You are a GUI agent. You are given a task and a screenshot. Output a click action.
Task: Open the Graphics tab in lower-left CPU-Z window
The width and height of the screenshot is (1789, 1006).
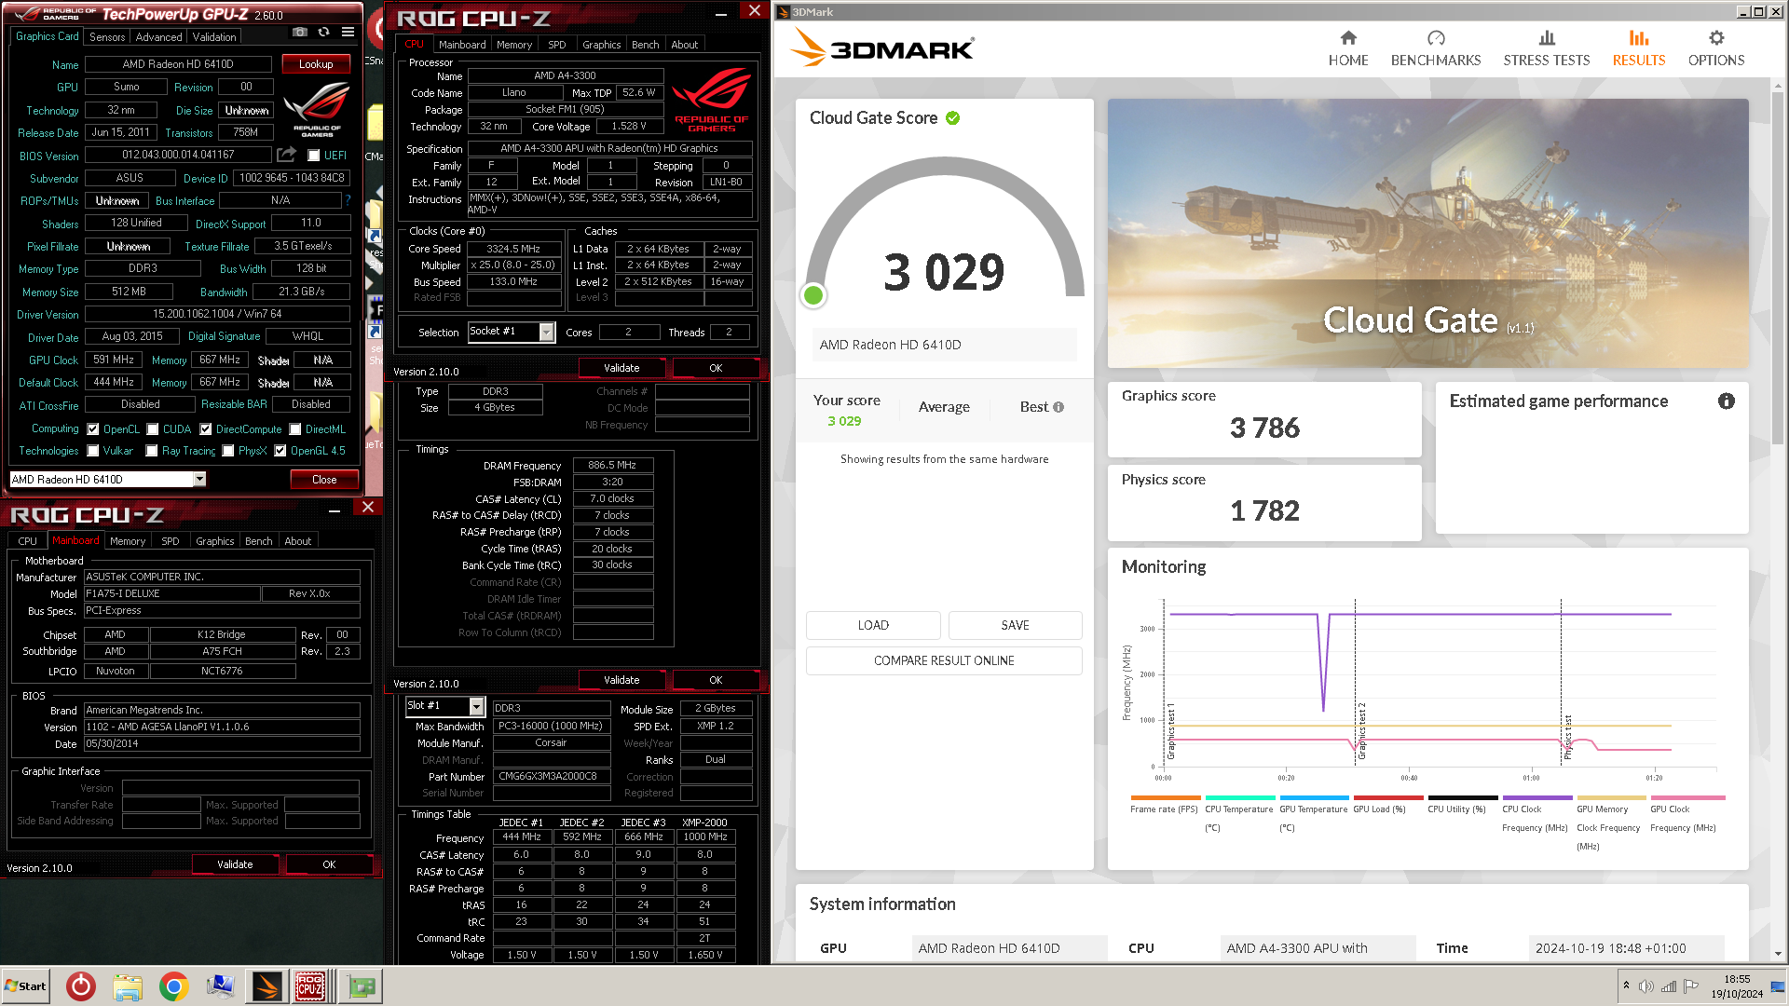click(215, 541)
